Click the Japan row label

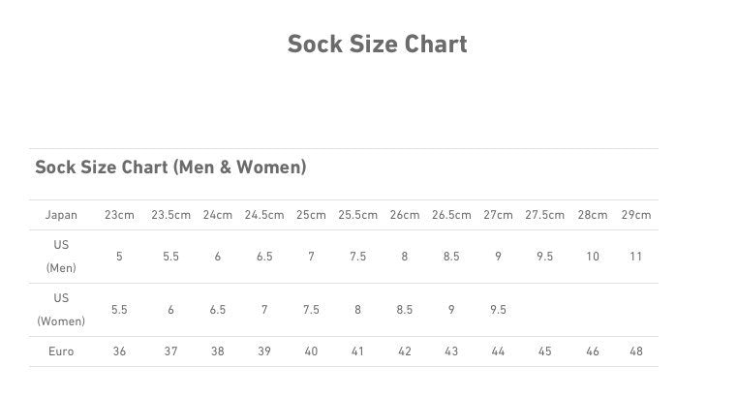tap(61, 215)
